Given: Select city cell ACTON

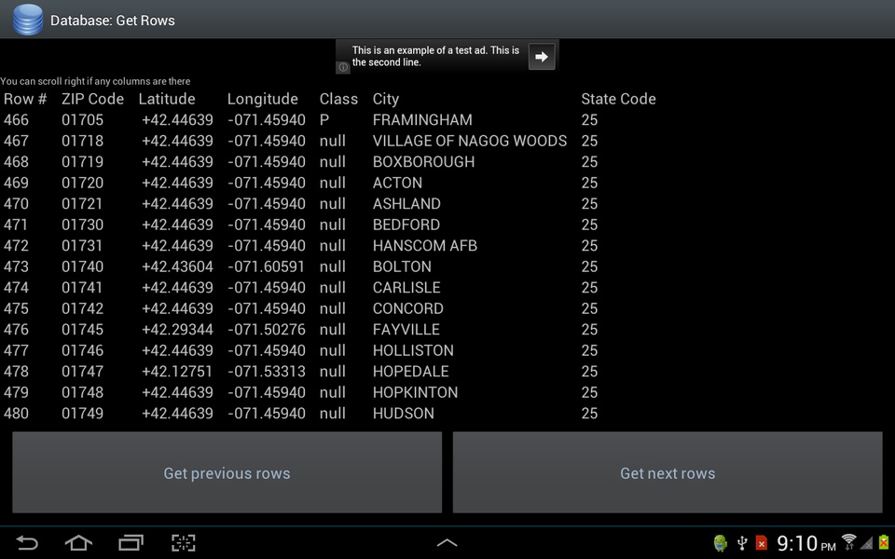Looking at the screenshot, I should tap(397, 183).
